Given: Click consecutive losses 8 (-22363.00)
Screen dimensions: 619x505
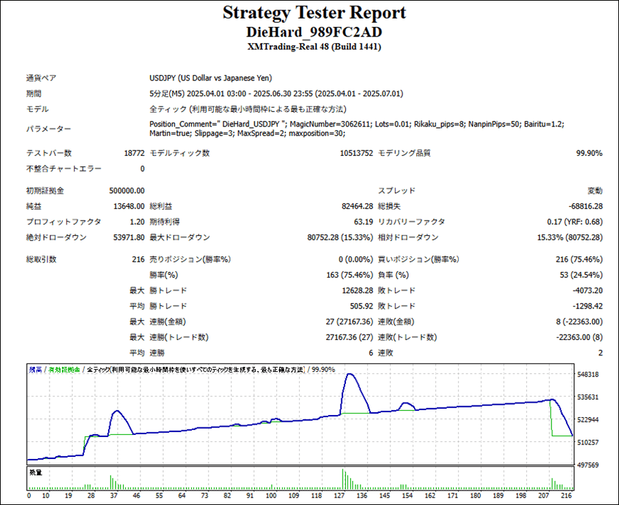Looking at the screenshot, I should point(579,322).
